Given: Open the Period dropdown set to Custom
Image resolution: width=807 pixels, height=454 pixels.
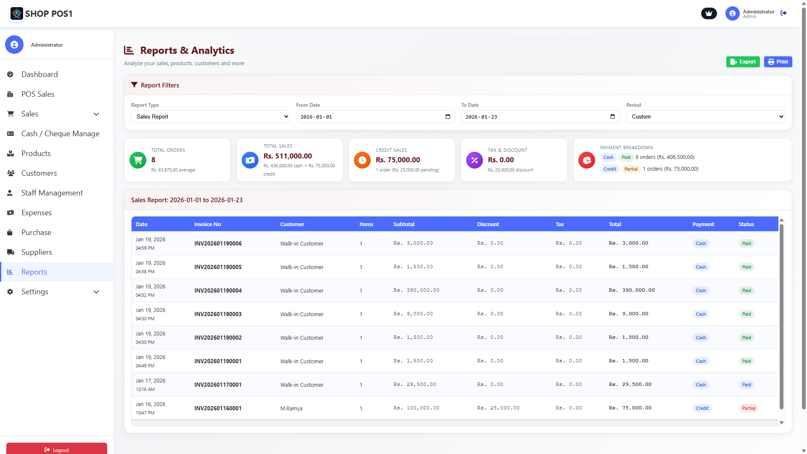Looking at the screenshot, I should click(x=705, y=116).
